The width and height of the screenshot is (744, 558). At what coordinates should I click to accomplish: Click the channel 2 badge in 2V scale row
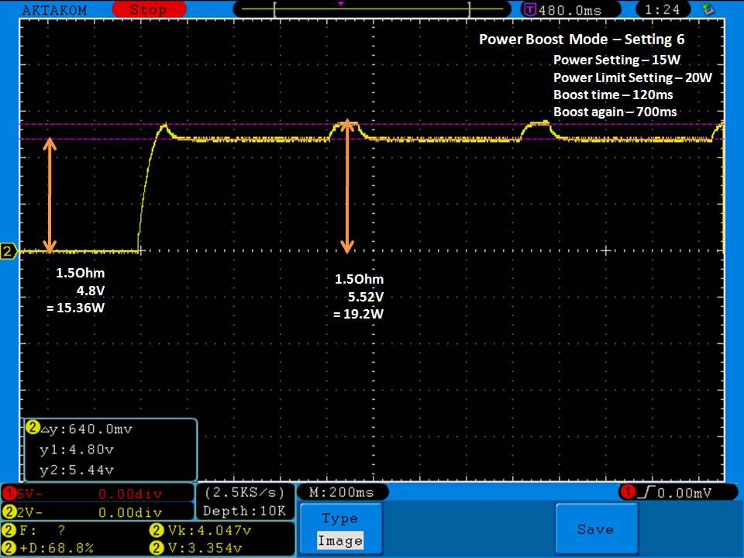(x=9, y=512)
